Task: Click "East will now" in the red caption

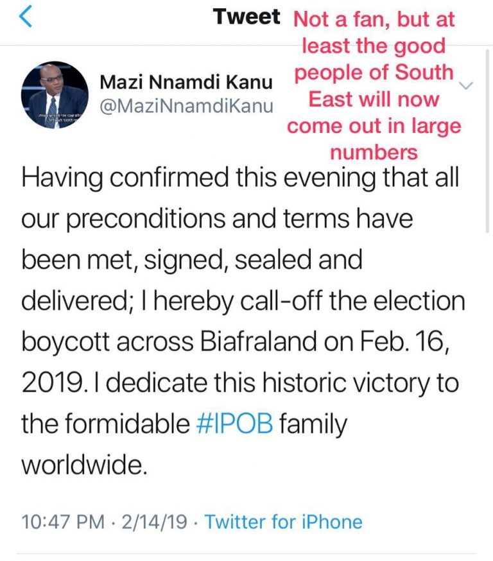Action: pos(374,99)
